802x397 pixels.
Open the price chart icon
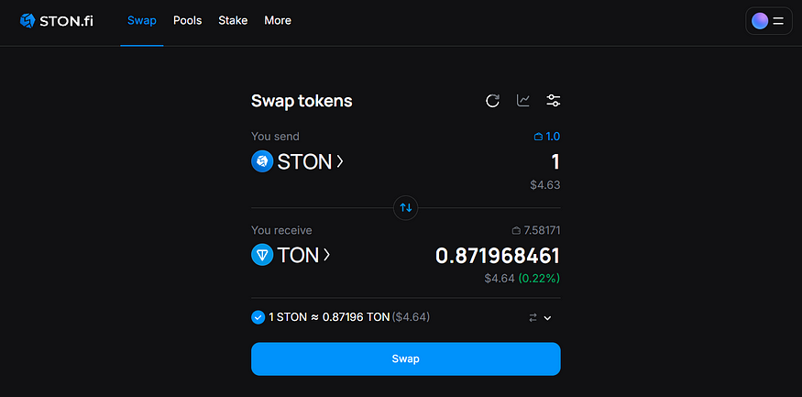click(x=523, y=101)
